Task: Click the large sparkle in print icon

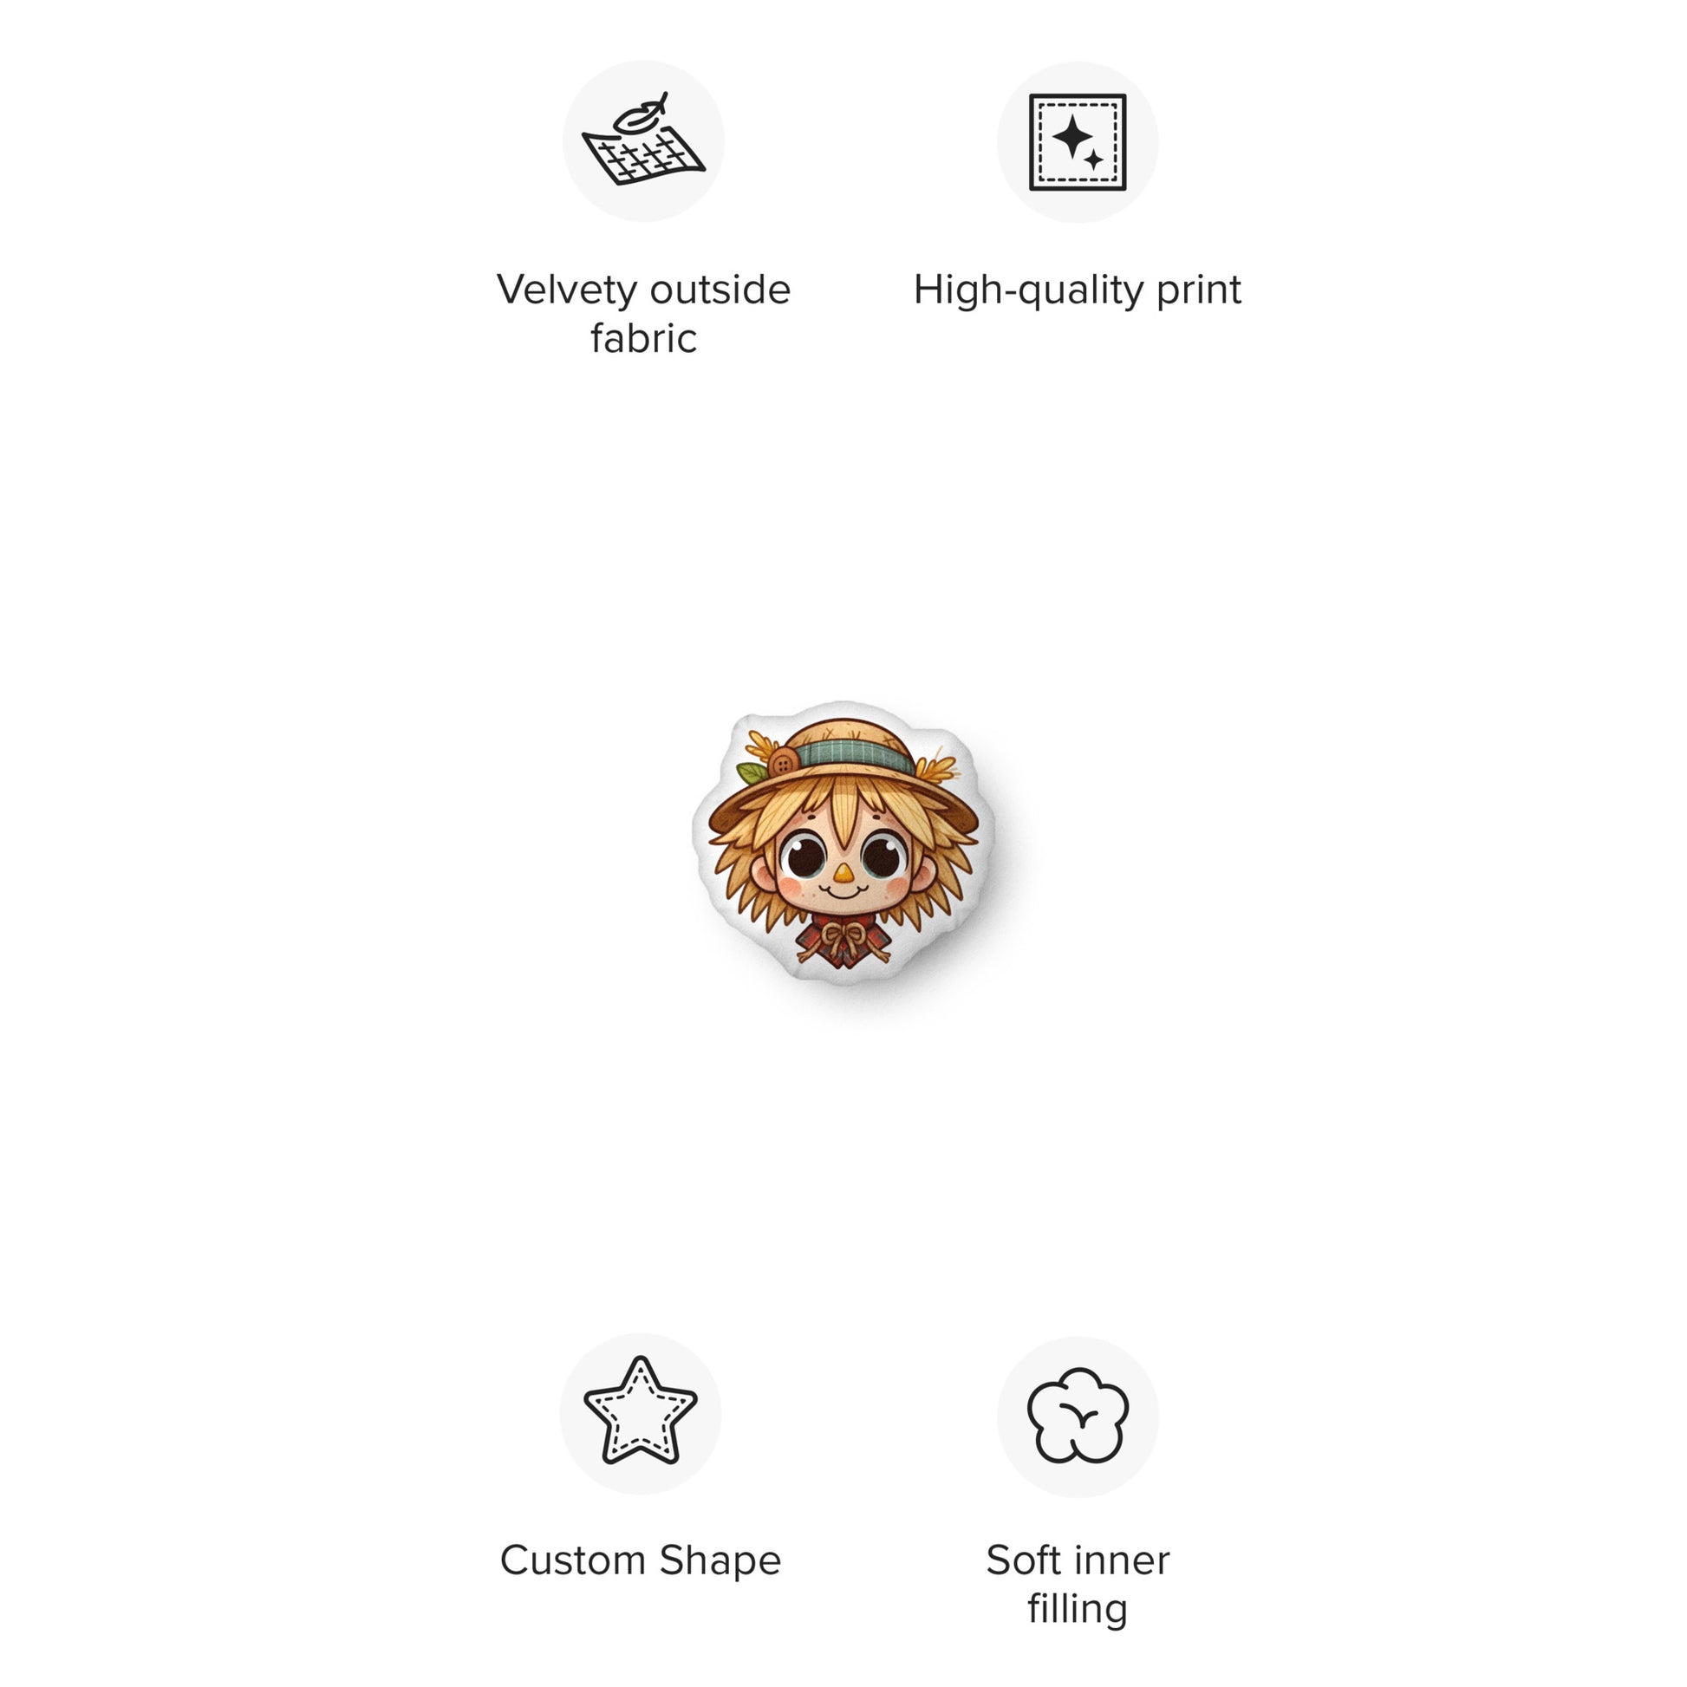Action: coord(1072,137)
